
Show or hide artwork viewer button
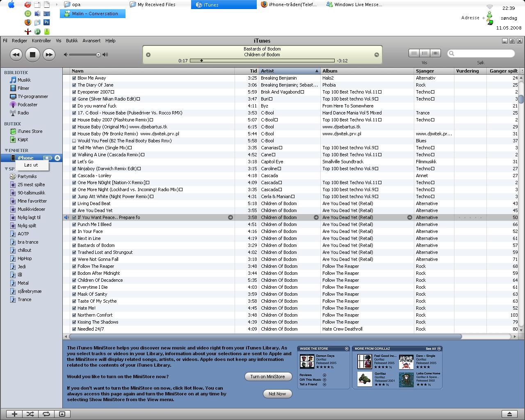point(62,414)
